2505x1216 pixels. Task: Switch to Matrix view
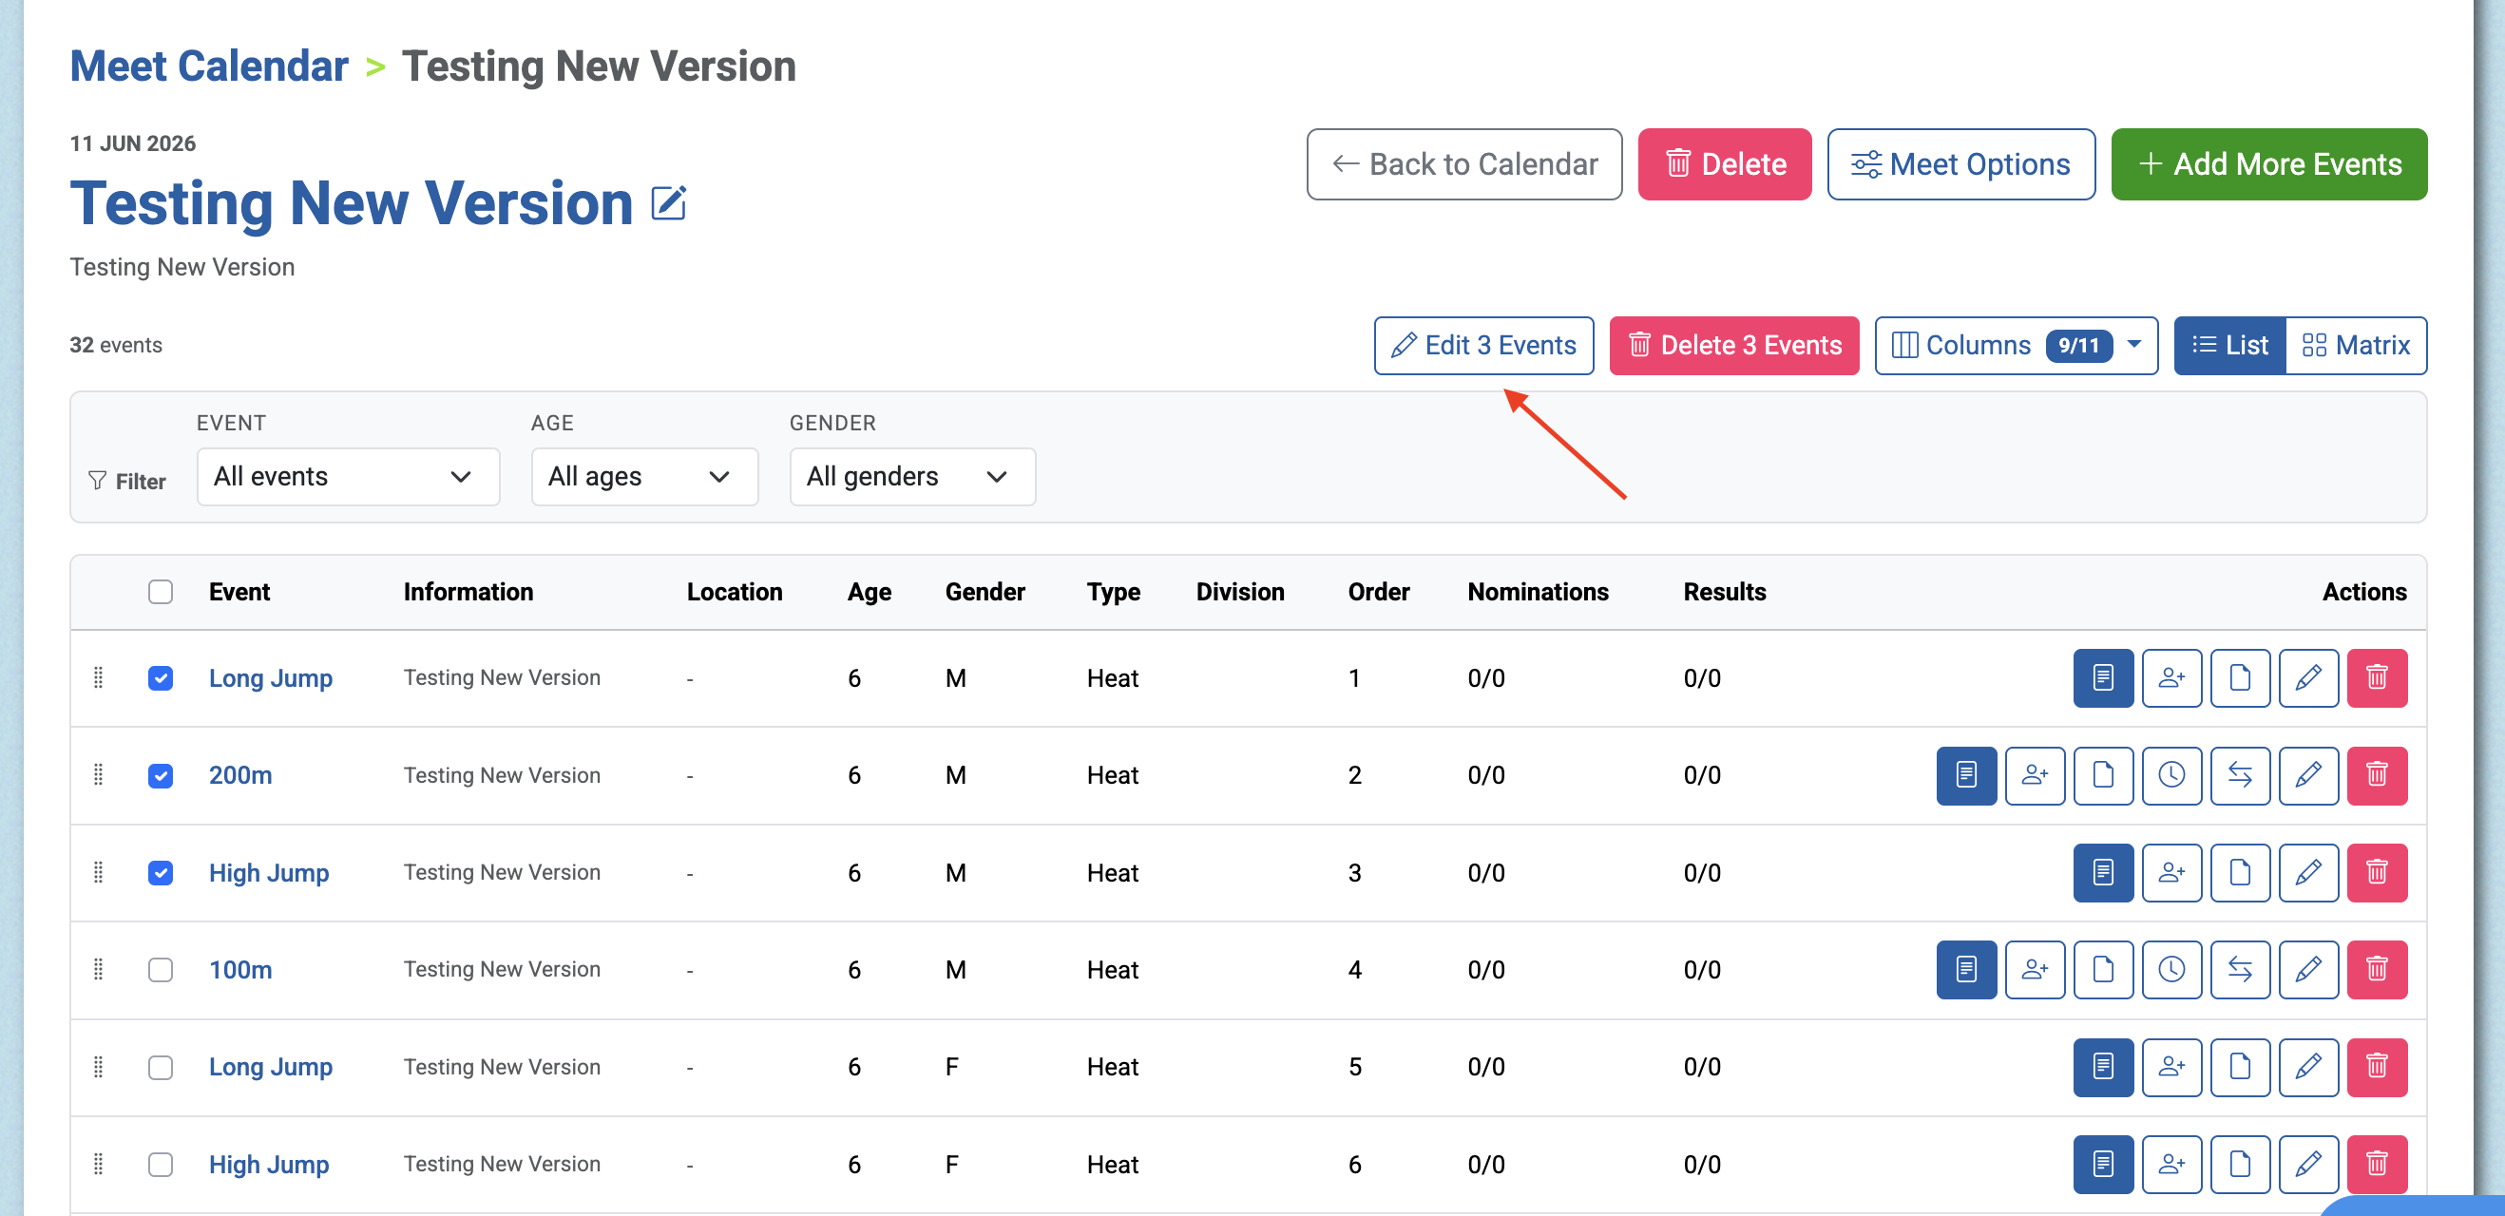pyautogui.click(x=2356, y=345)
